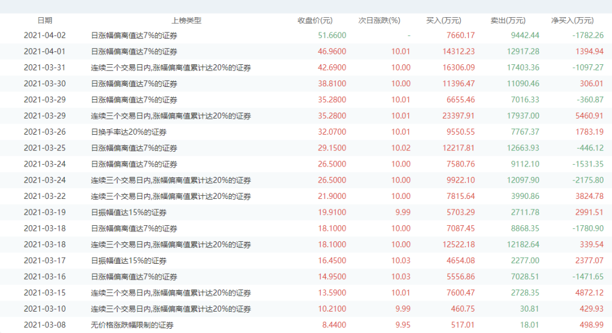Sort by 净买入(万元) column header

tap(572, 20)
